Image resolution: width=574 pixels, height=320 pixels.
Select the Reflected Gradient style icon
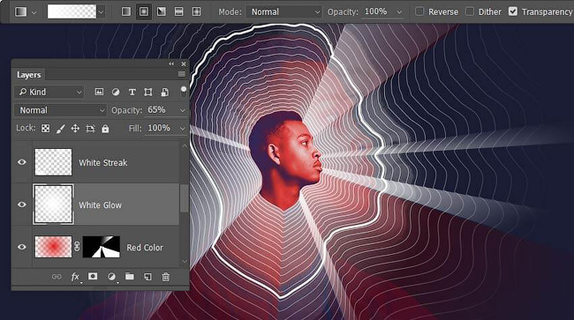click(178, 11)
